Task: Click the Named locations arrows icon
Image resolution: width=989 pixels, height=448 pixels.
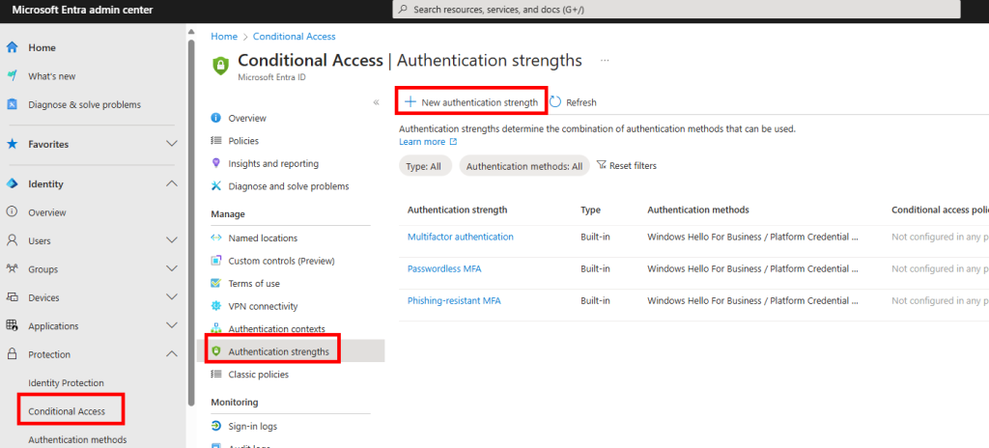Action: tap(216, 238)
